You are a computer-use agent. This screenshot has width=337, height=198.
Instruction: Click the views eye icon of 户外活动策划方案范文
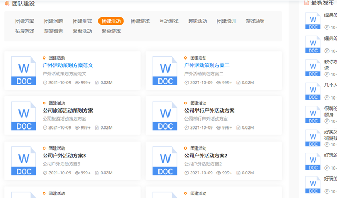(x=77, y=83)
